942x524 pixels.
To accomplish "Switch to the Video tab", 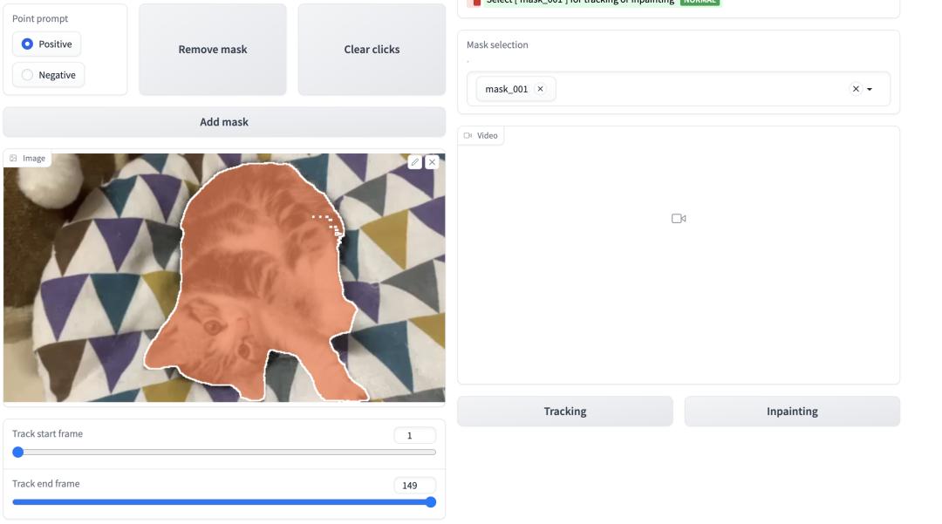I will (481, 135).
